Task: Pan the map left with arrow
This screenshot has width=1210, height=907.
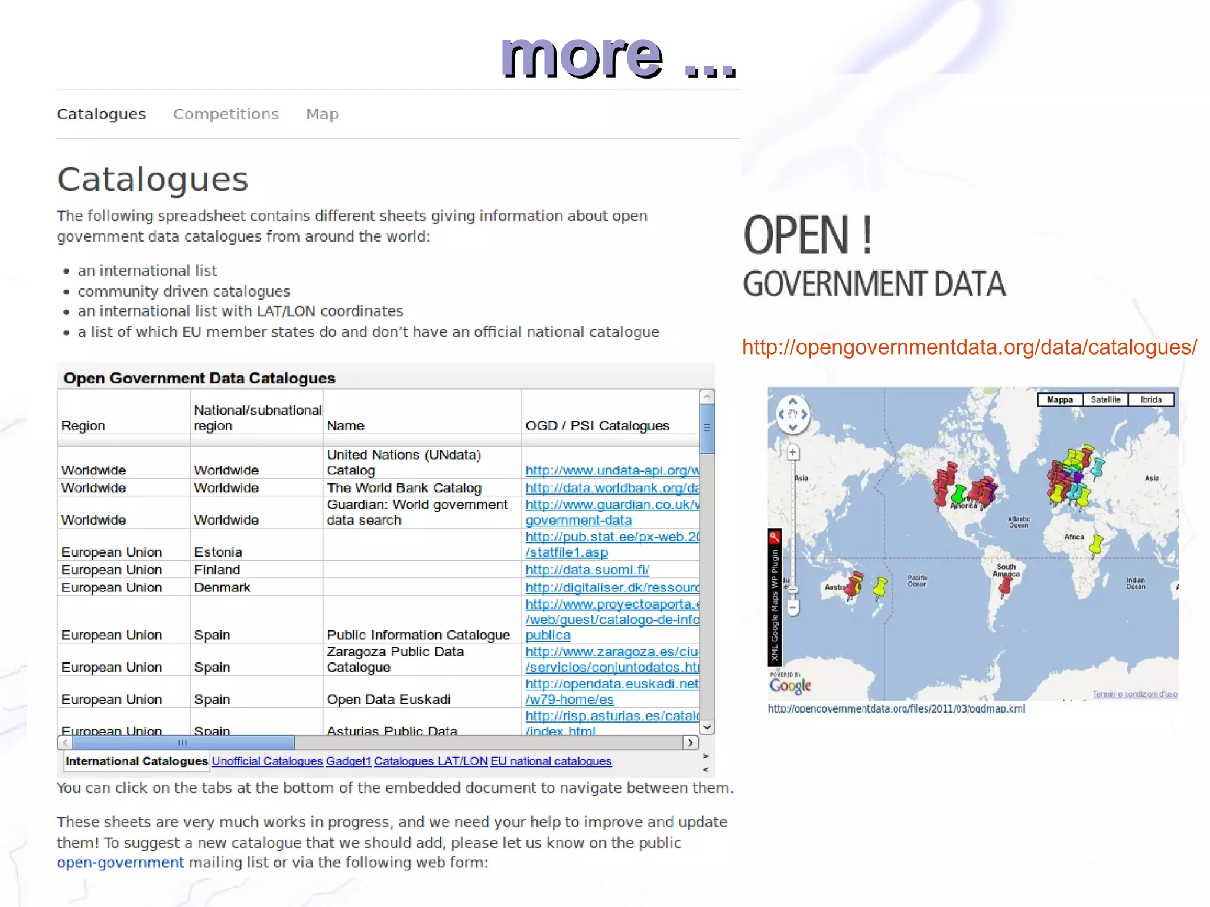Action: point(781,414)
